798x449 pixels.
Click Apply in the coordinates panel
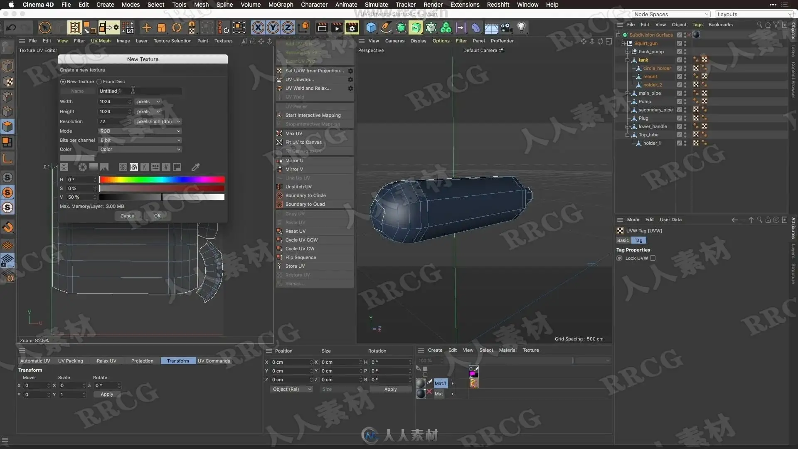(391, 390)
